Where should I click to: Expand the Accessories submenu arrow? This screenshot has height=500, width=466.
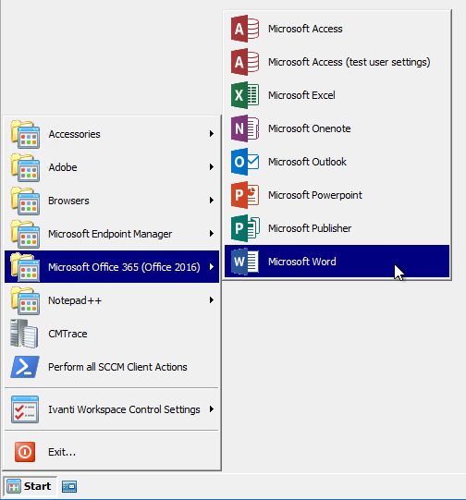click(x=212, y=134)
